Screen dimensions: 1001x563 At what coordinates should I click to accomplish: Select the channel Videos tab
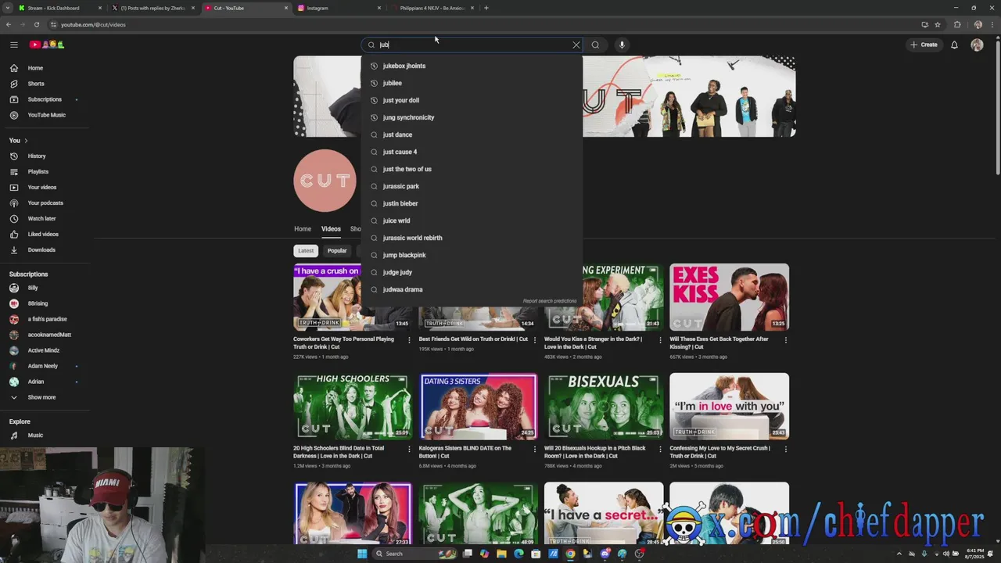(x=331, y=229)
